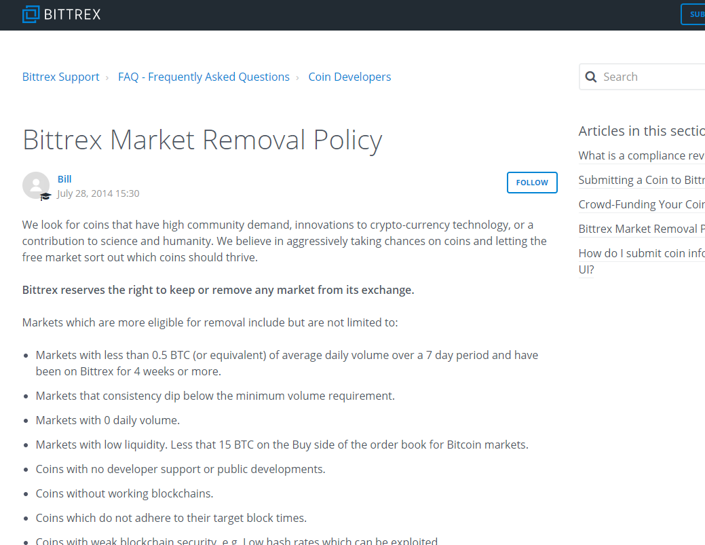Image resolution: width=705 pixels, height=545 pixels.
Task: Click the 'Bittrex Market Removal Policy' heading
Action: 202,140
